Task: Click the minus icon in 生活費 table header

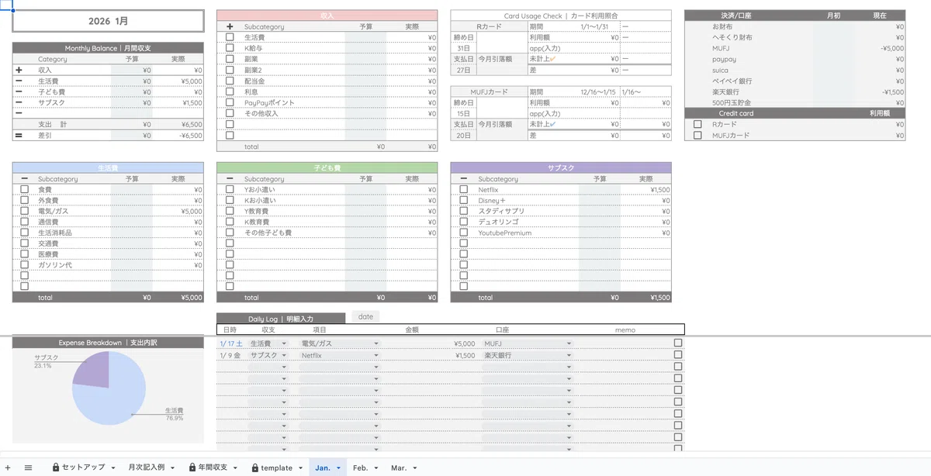Action: (25, 178)
